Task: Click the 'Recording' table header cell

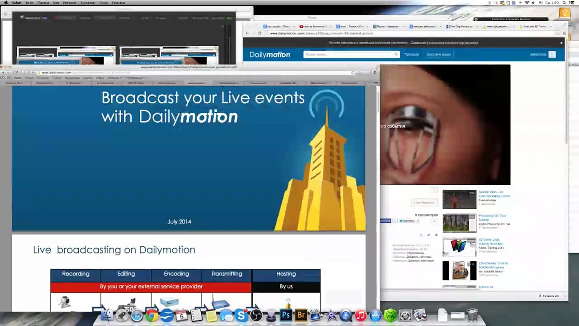Action: 76,274
